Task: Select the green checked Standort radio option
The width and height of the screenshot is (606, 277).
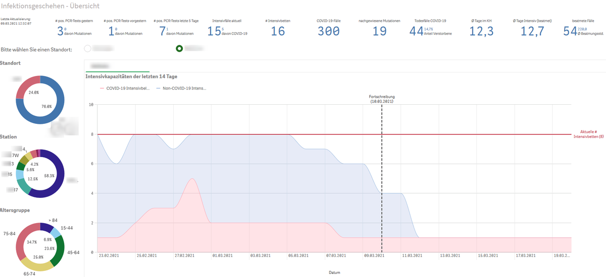Action: tap(179, 49)
